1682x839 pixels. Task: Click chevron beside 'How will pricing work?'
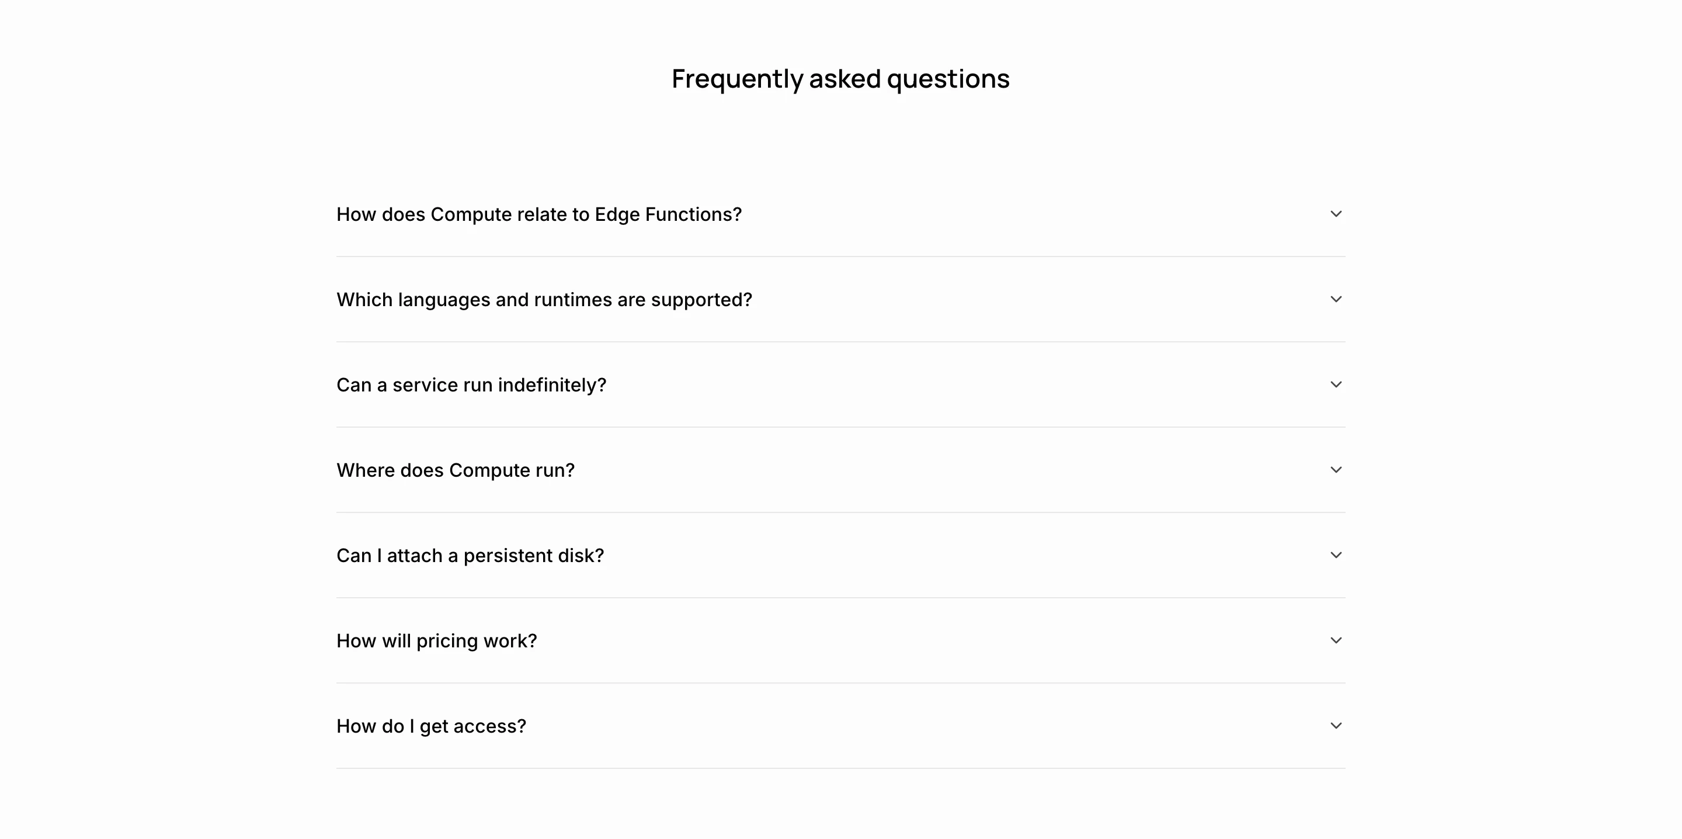click(1336, 640)
